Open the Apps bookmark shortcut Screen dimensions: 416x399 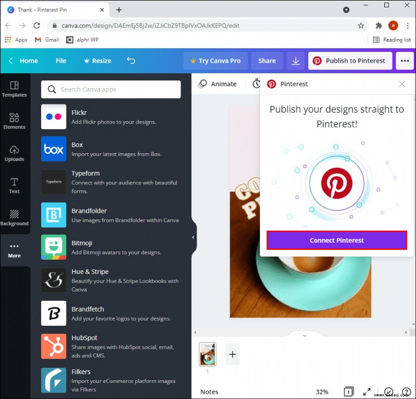pyautogui.click(x=16, y=40)
